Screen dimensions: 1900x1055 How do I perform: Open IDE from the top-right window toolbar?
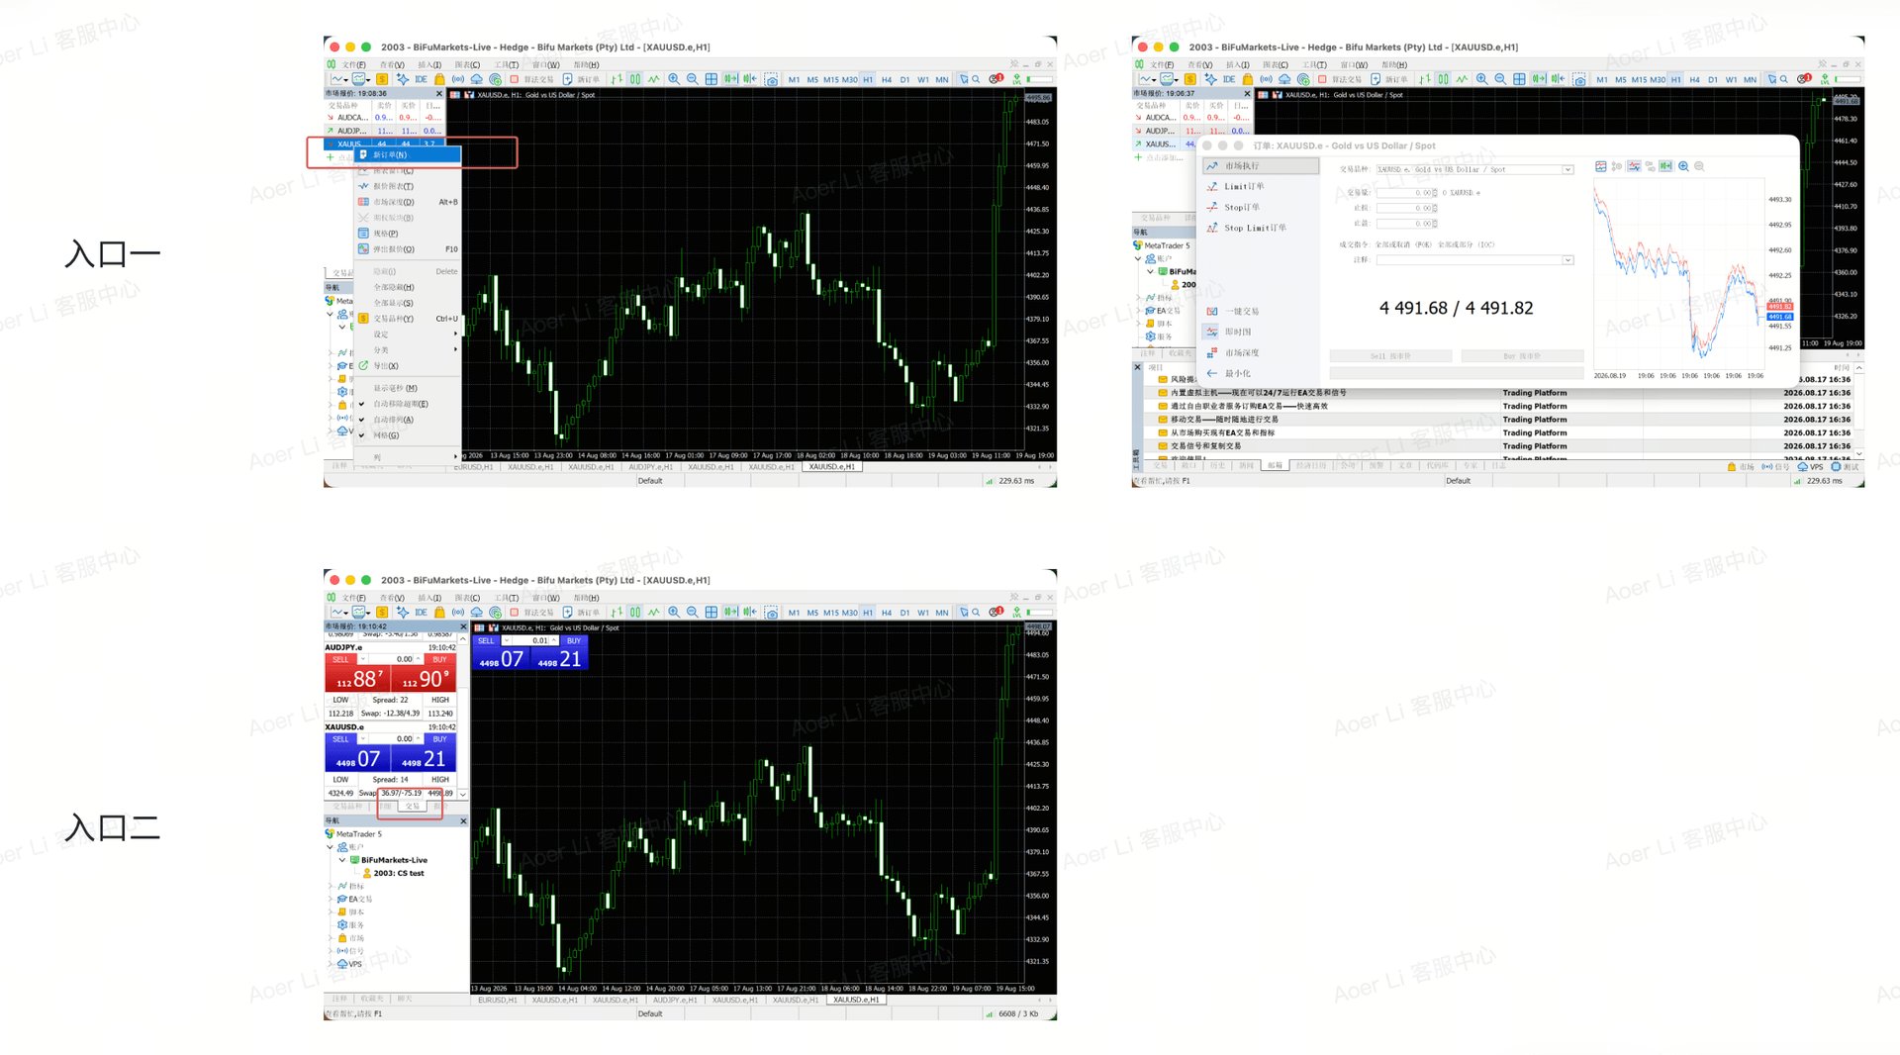(x=1228, y=79)
